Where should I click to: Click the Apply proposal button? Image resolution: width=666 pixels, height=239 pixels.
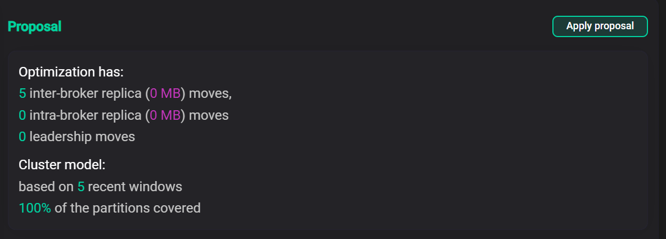click(600, 26)
